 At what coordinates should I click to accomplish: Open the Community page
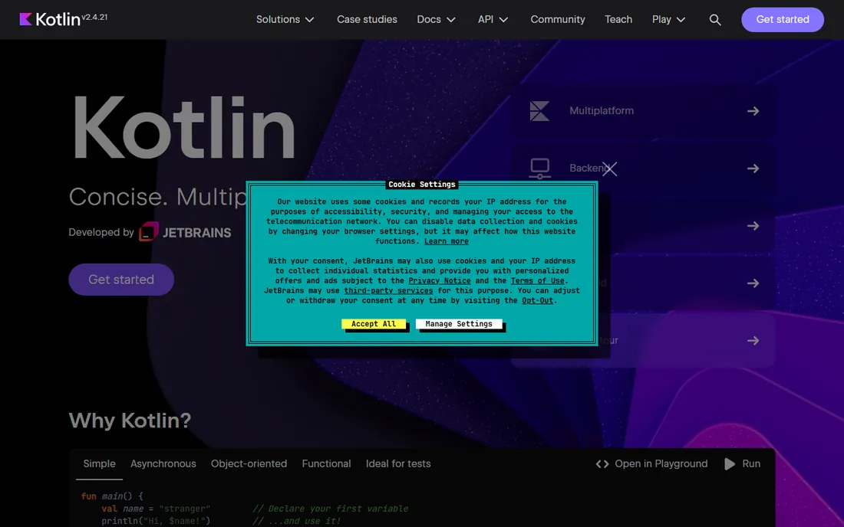tap(558, 19)
